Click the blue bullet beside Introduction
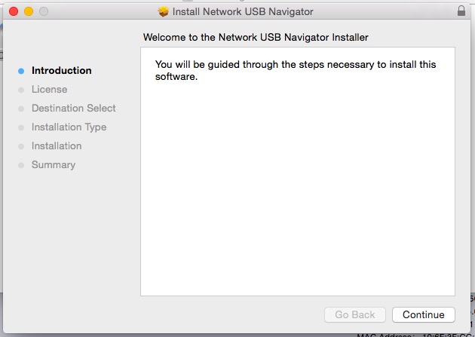 pos(21,71)
